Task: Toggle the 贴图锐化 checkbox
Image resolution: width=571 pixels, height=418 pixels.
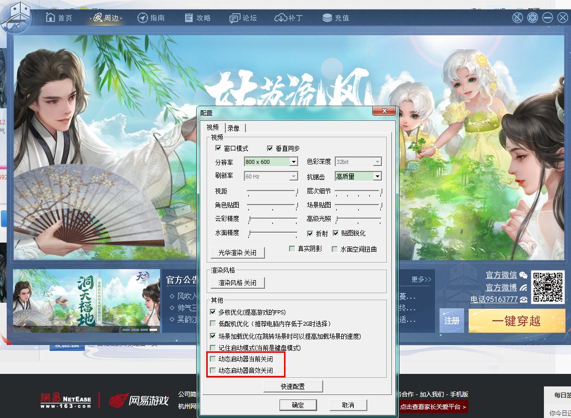Action: click(335, 233)
